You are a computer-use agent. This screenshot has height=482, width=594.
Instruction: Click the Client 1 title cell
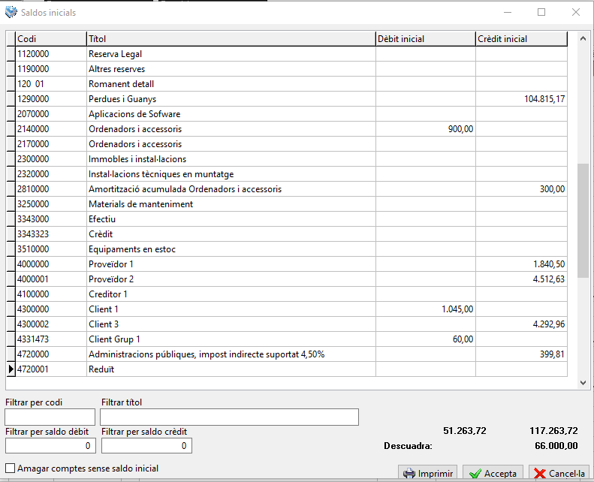[231, 309]
